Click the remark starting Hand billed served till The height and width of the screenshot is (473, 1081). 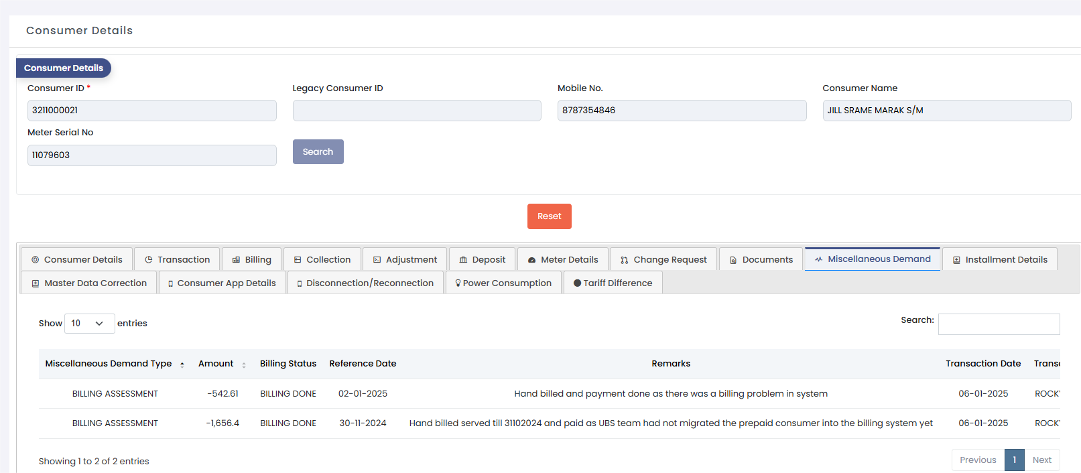[671, 423]
